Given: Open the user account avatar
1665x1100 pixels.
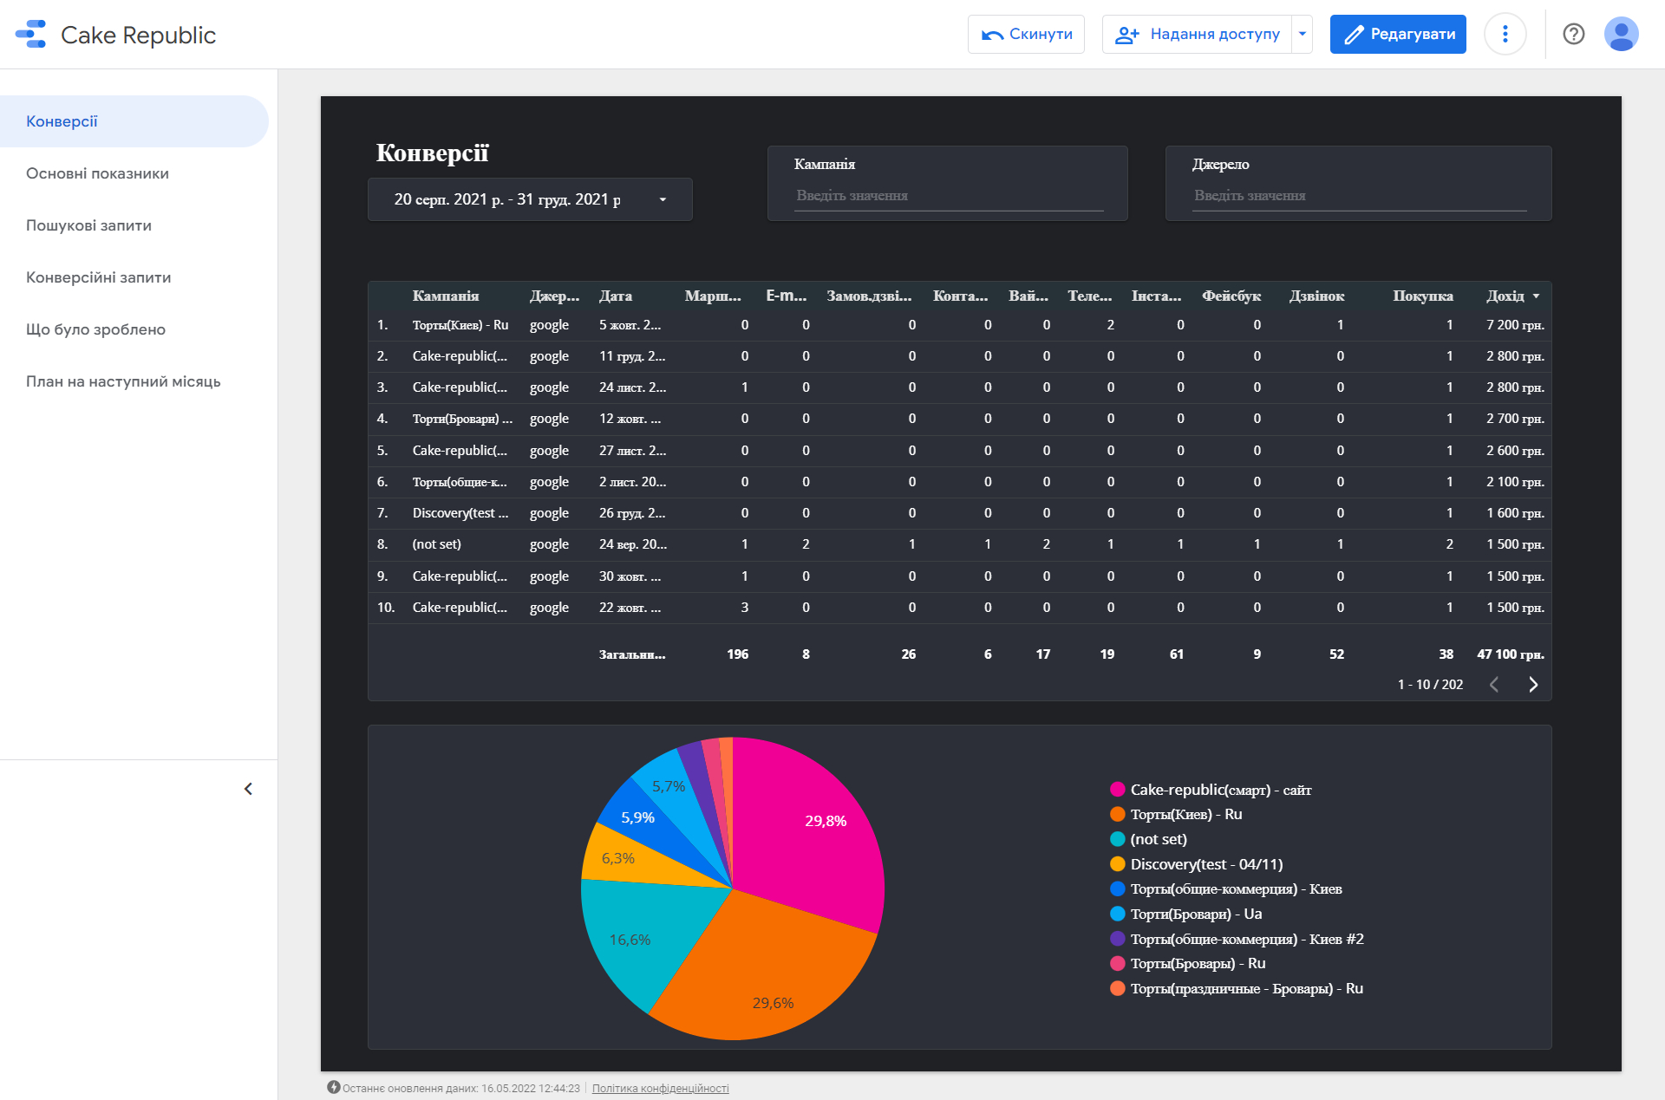Looking at the screenshot, I should click(x=1621, y=34).
